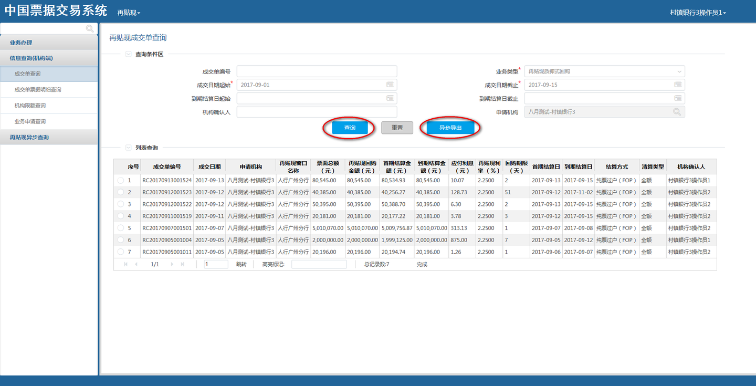
Task: Click the 高亮标记 input field
Action: (319, 264)
